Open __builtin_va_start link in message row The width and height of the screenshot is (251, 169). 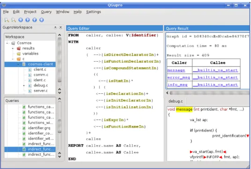pos(215,70)
